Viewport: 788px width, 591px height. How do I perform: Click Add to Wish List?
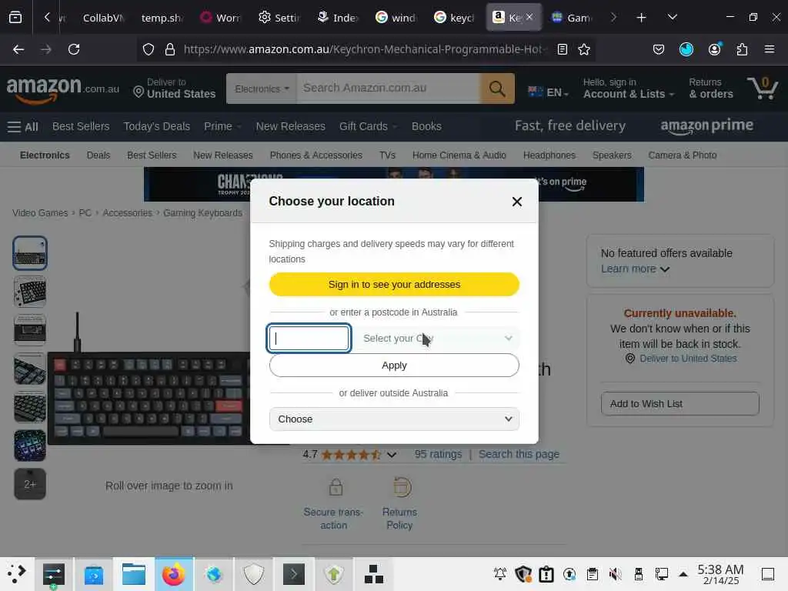pyautogui.click(x=680, y=403)
